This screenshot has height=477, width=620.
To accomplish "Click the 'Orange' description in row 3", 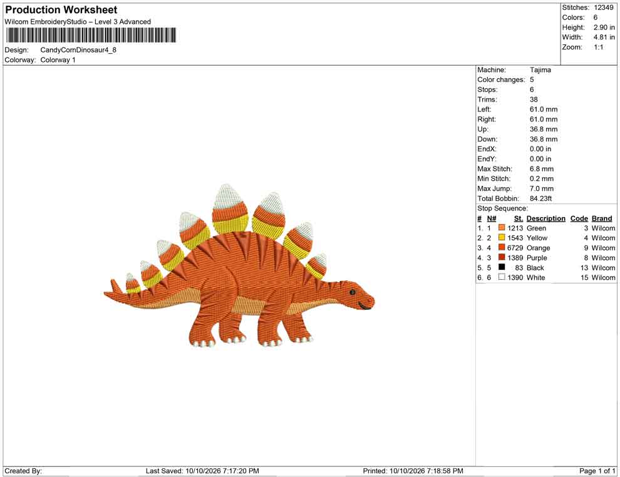I will click(538, 248).
